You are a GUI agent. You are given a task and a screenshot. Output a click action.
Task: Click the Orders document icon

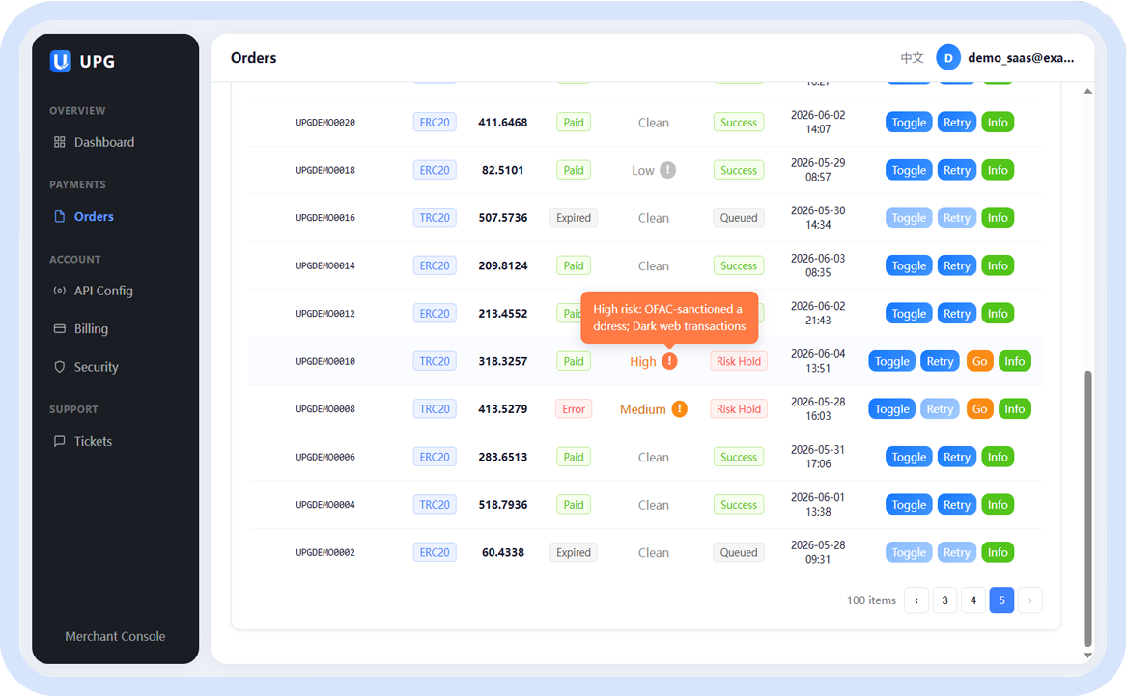60,216
